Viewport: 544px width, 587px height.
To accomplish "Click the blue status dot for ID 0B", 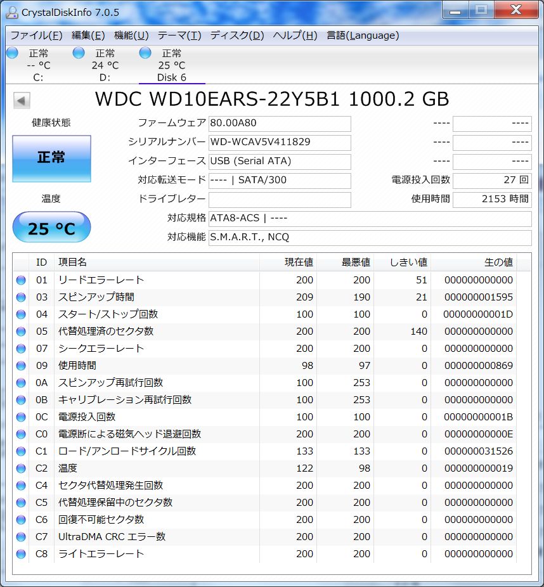I will coord(21,400).
